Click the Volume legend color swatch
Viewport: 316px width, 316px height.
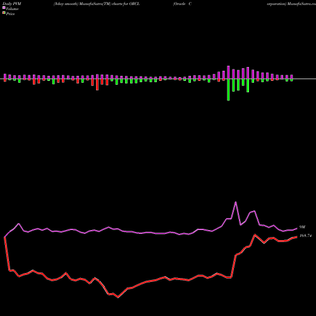[x=4, y=8]
